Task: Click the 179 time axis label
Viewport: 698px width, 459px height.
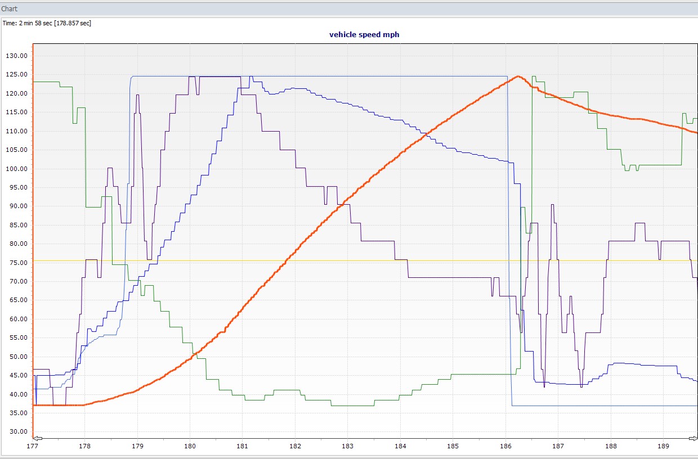Action: pyautogui.click(x=137, y=447)
